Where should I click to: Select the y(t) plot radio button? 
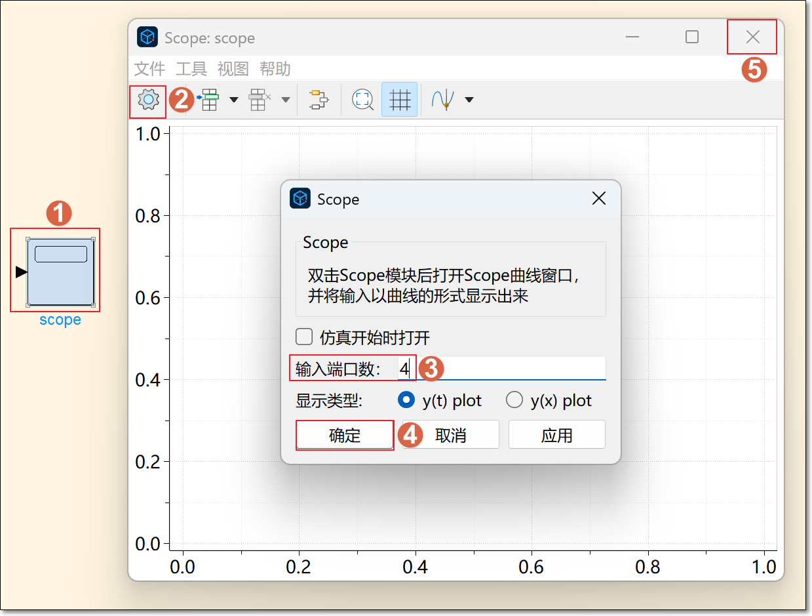pyautogui.click(x=406, y=400)
